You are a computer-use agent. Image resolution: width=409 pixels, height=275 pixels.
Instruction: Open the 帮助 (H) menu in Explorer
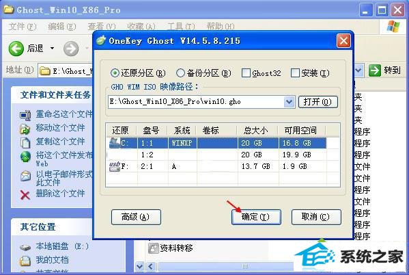coord(221,27)
